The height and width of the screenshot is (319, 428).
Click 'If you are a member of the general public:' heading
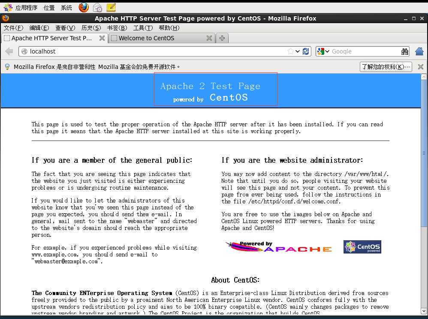click(x=112, y=160)
